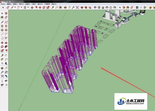Image resolution: width=155 pixels, height=111 pixels.
Task: Switch to Left view
Action: pos(115,8)
